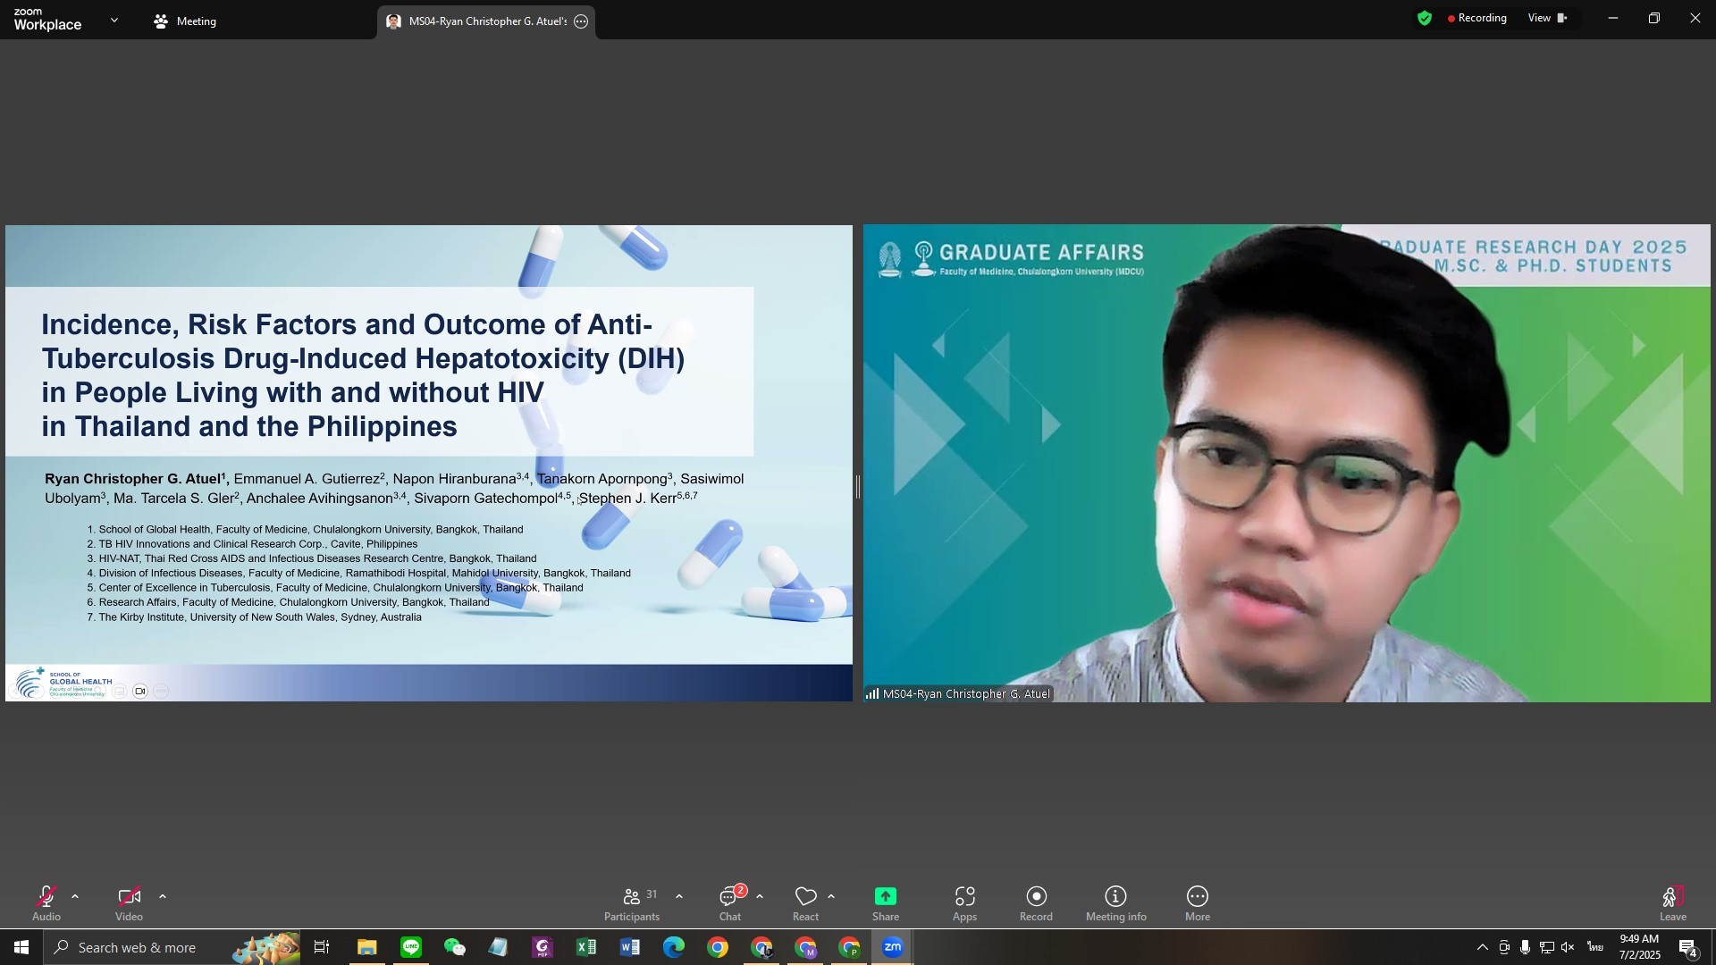Open the View layout options
Screen dimensions: 1716x965
[1547, 18]
